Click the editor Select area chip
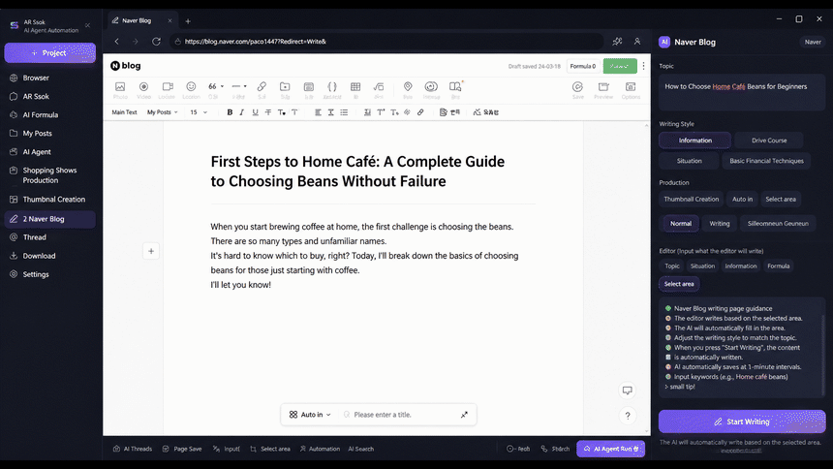Viewport: 833px width, 469px height. click(679, 284)
